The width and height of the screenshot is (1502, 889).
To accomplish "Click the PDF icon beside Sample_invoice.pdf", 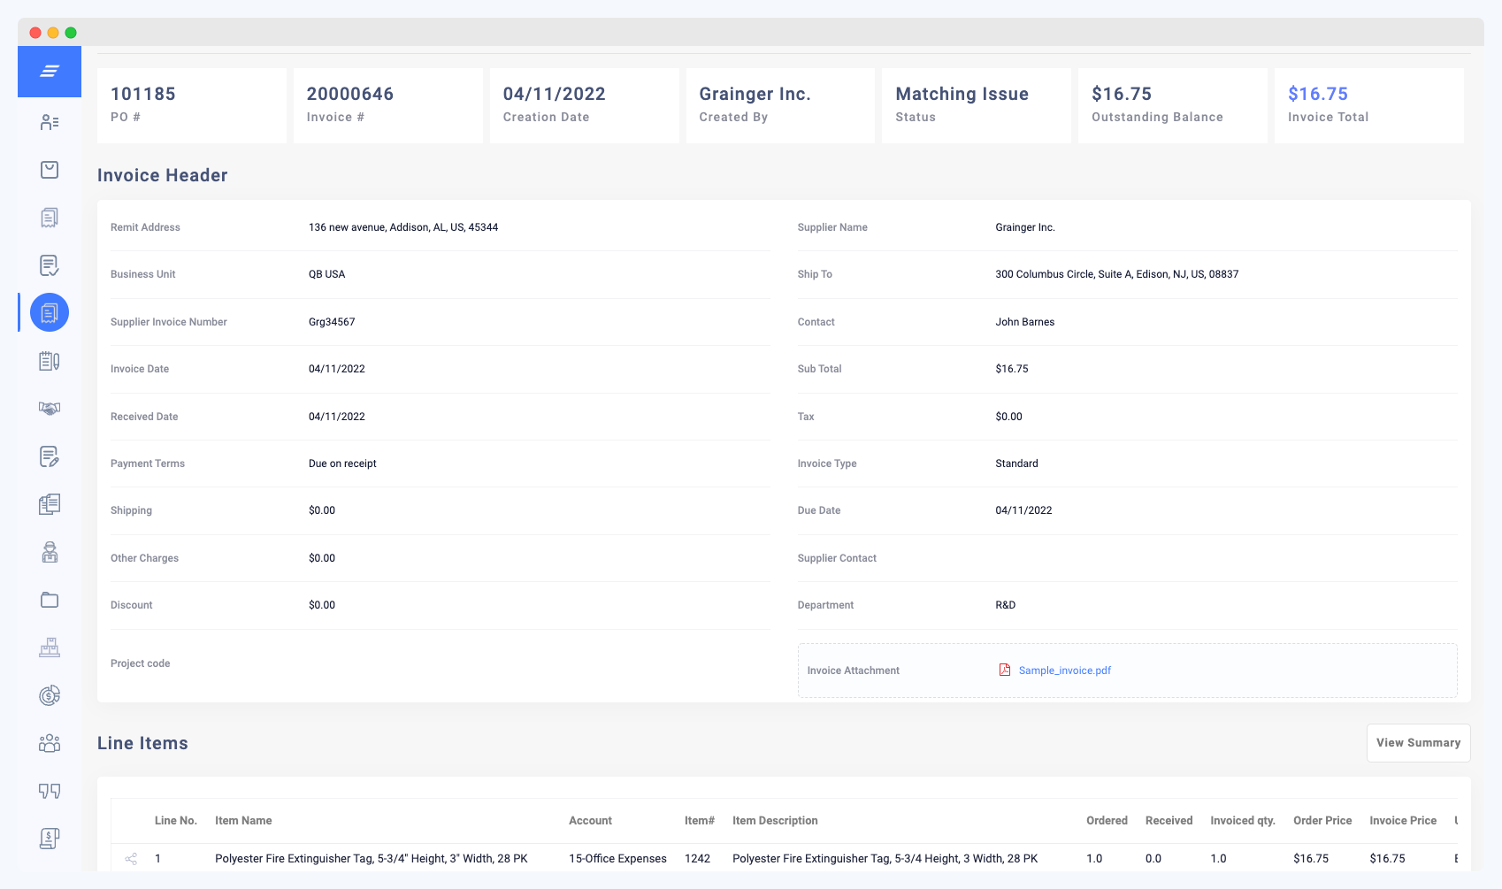I will tap(1003, 670).
